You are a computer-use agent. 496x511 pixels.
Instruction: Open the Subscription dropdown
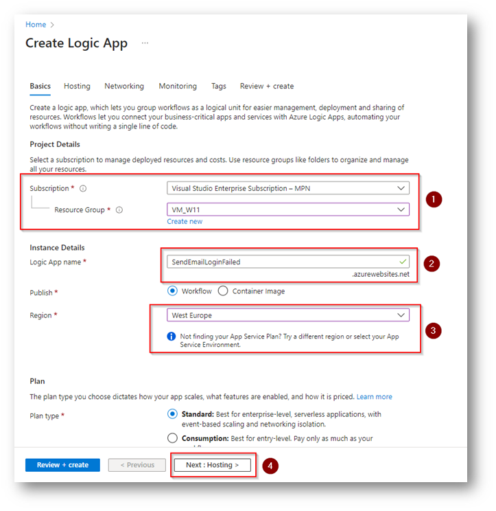click(x=288, y=188)
